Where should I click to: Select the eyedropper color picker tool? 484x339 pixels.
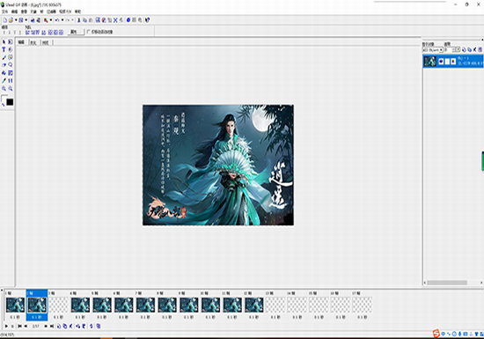(x=4, y=81)
